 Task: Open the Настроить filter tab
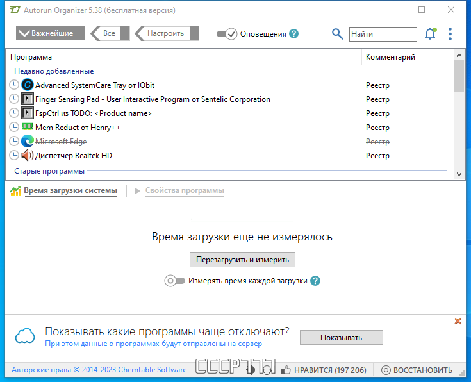[167, 33]
